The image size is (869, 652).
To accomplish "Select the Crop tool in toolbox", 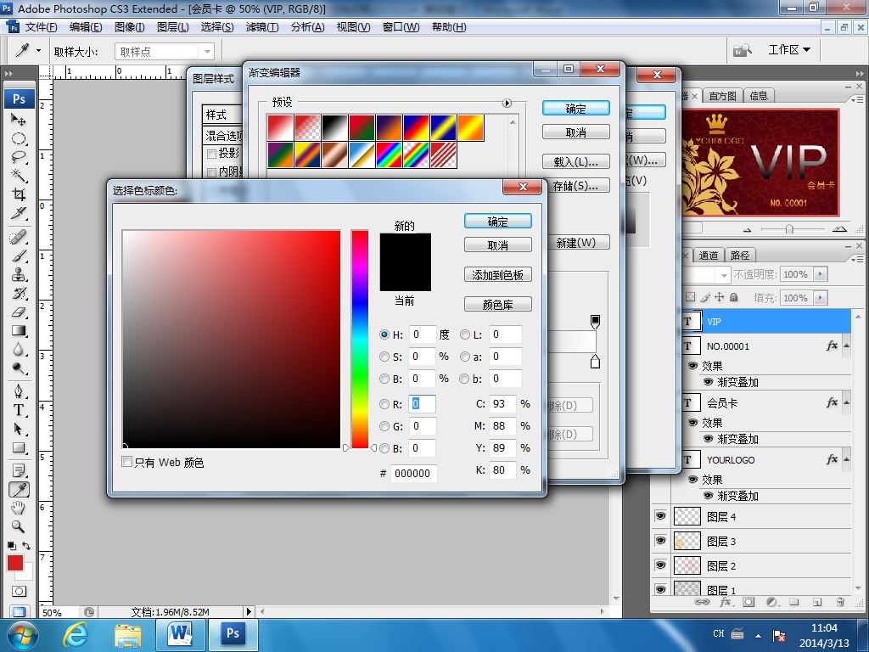I will 19,194.
